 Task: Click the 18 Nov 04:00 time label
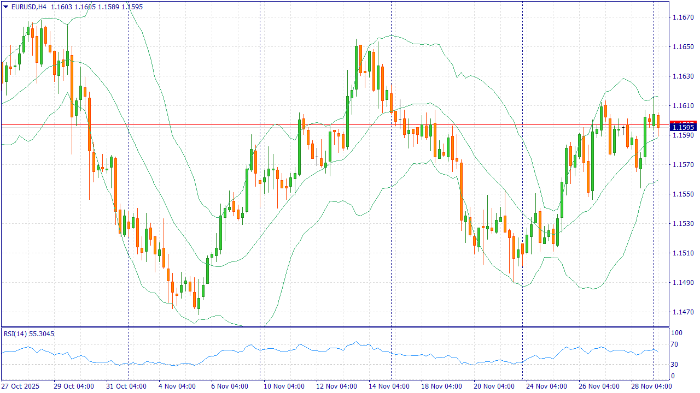click(442, 386)
